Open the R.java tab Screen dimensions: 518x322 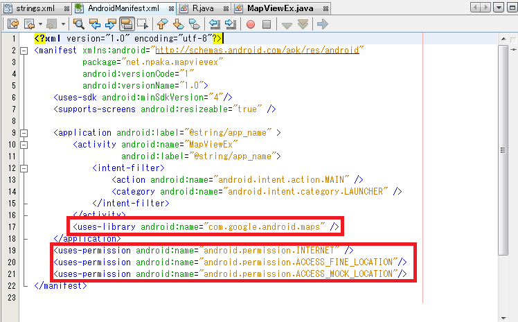pos(203,8)
